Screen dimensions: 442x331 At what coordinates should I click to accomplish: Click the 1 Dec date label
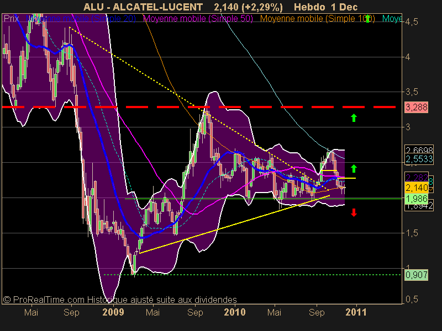click(x=344, y=7)
